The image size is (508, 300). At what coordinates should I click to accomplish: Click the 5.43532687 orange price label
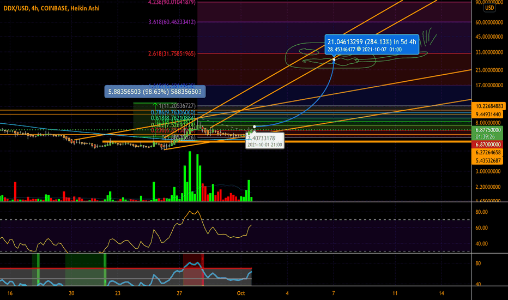[x=488, y=160]
